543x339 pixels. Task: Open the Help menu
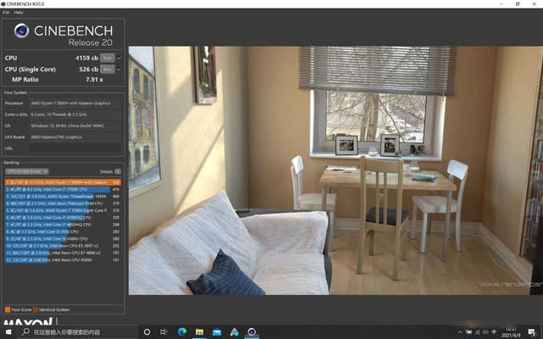(x=19, y=12)
